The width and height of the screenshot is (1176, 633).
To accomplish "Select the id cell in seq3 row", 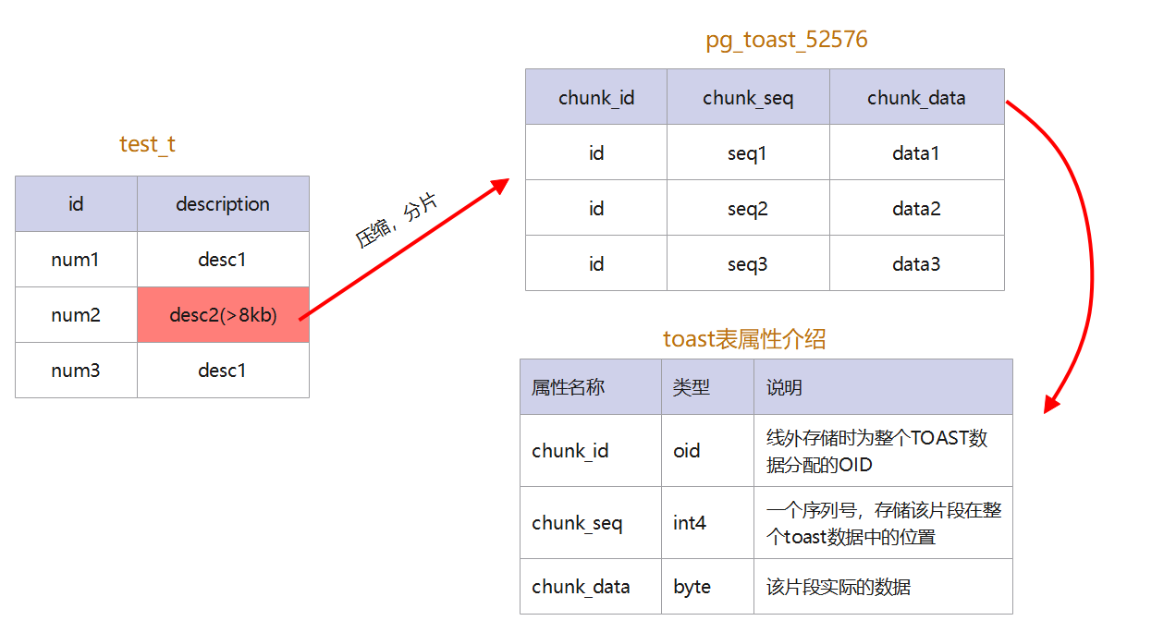I will [596, 263].
